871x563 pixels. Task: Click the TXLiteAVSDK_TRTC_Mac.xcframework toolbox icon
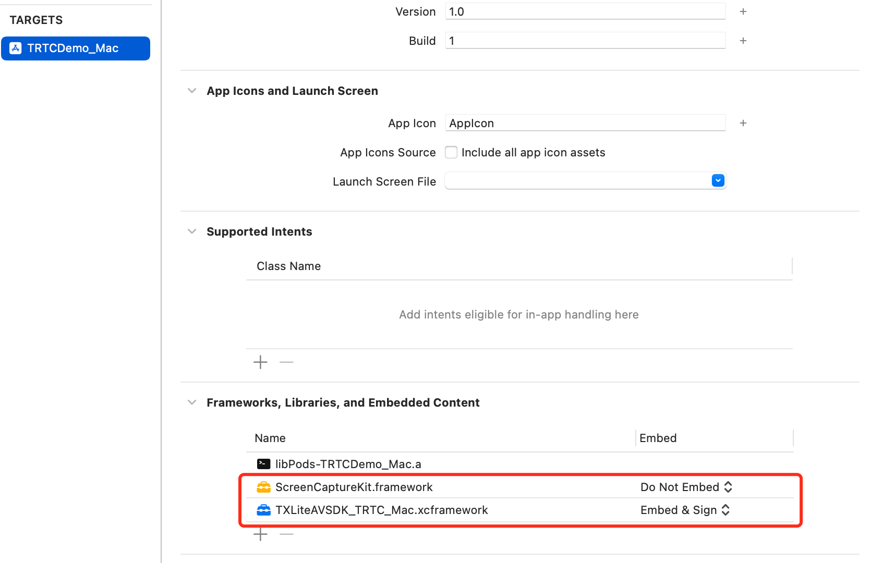pos(264,510)
